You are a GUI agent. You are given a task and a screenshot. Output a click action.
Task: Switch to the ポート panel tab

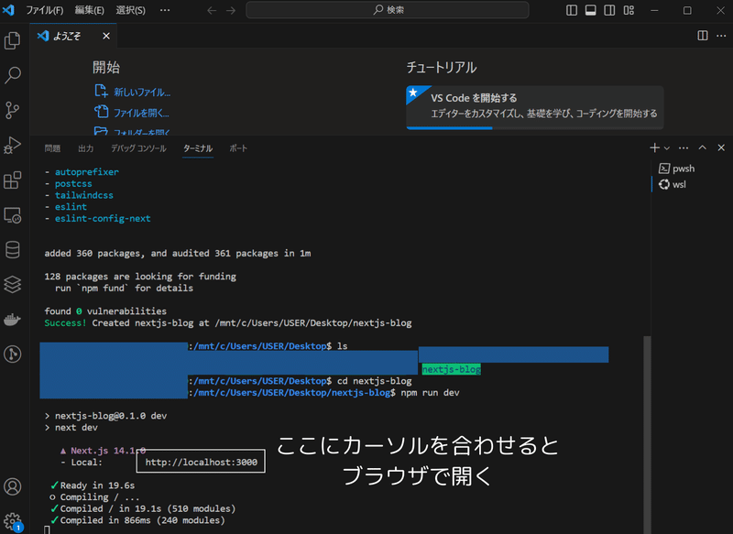[238, 148]
